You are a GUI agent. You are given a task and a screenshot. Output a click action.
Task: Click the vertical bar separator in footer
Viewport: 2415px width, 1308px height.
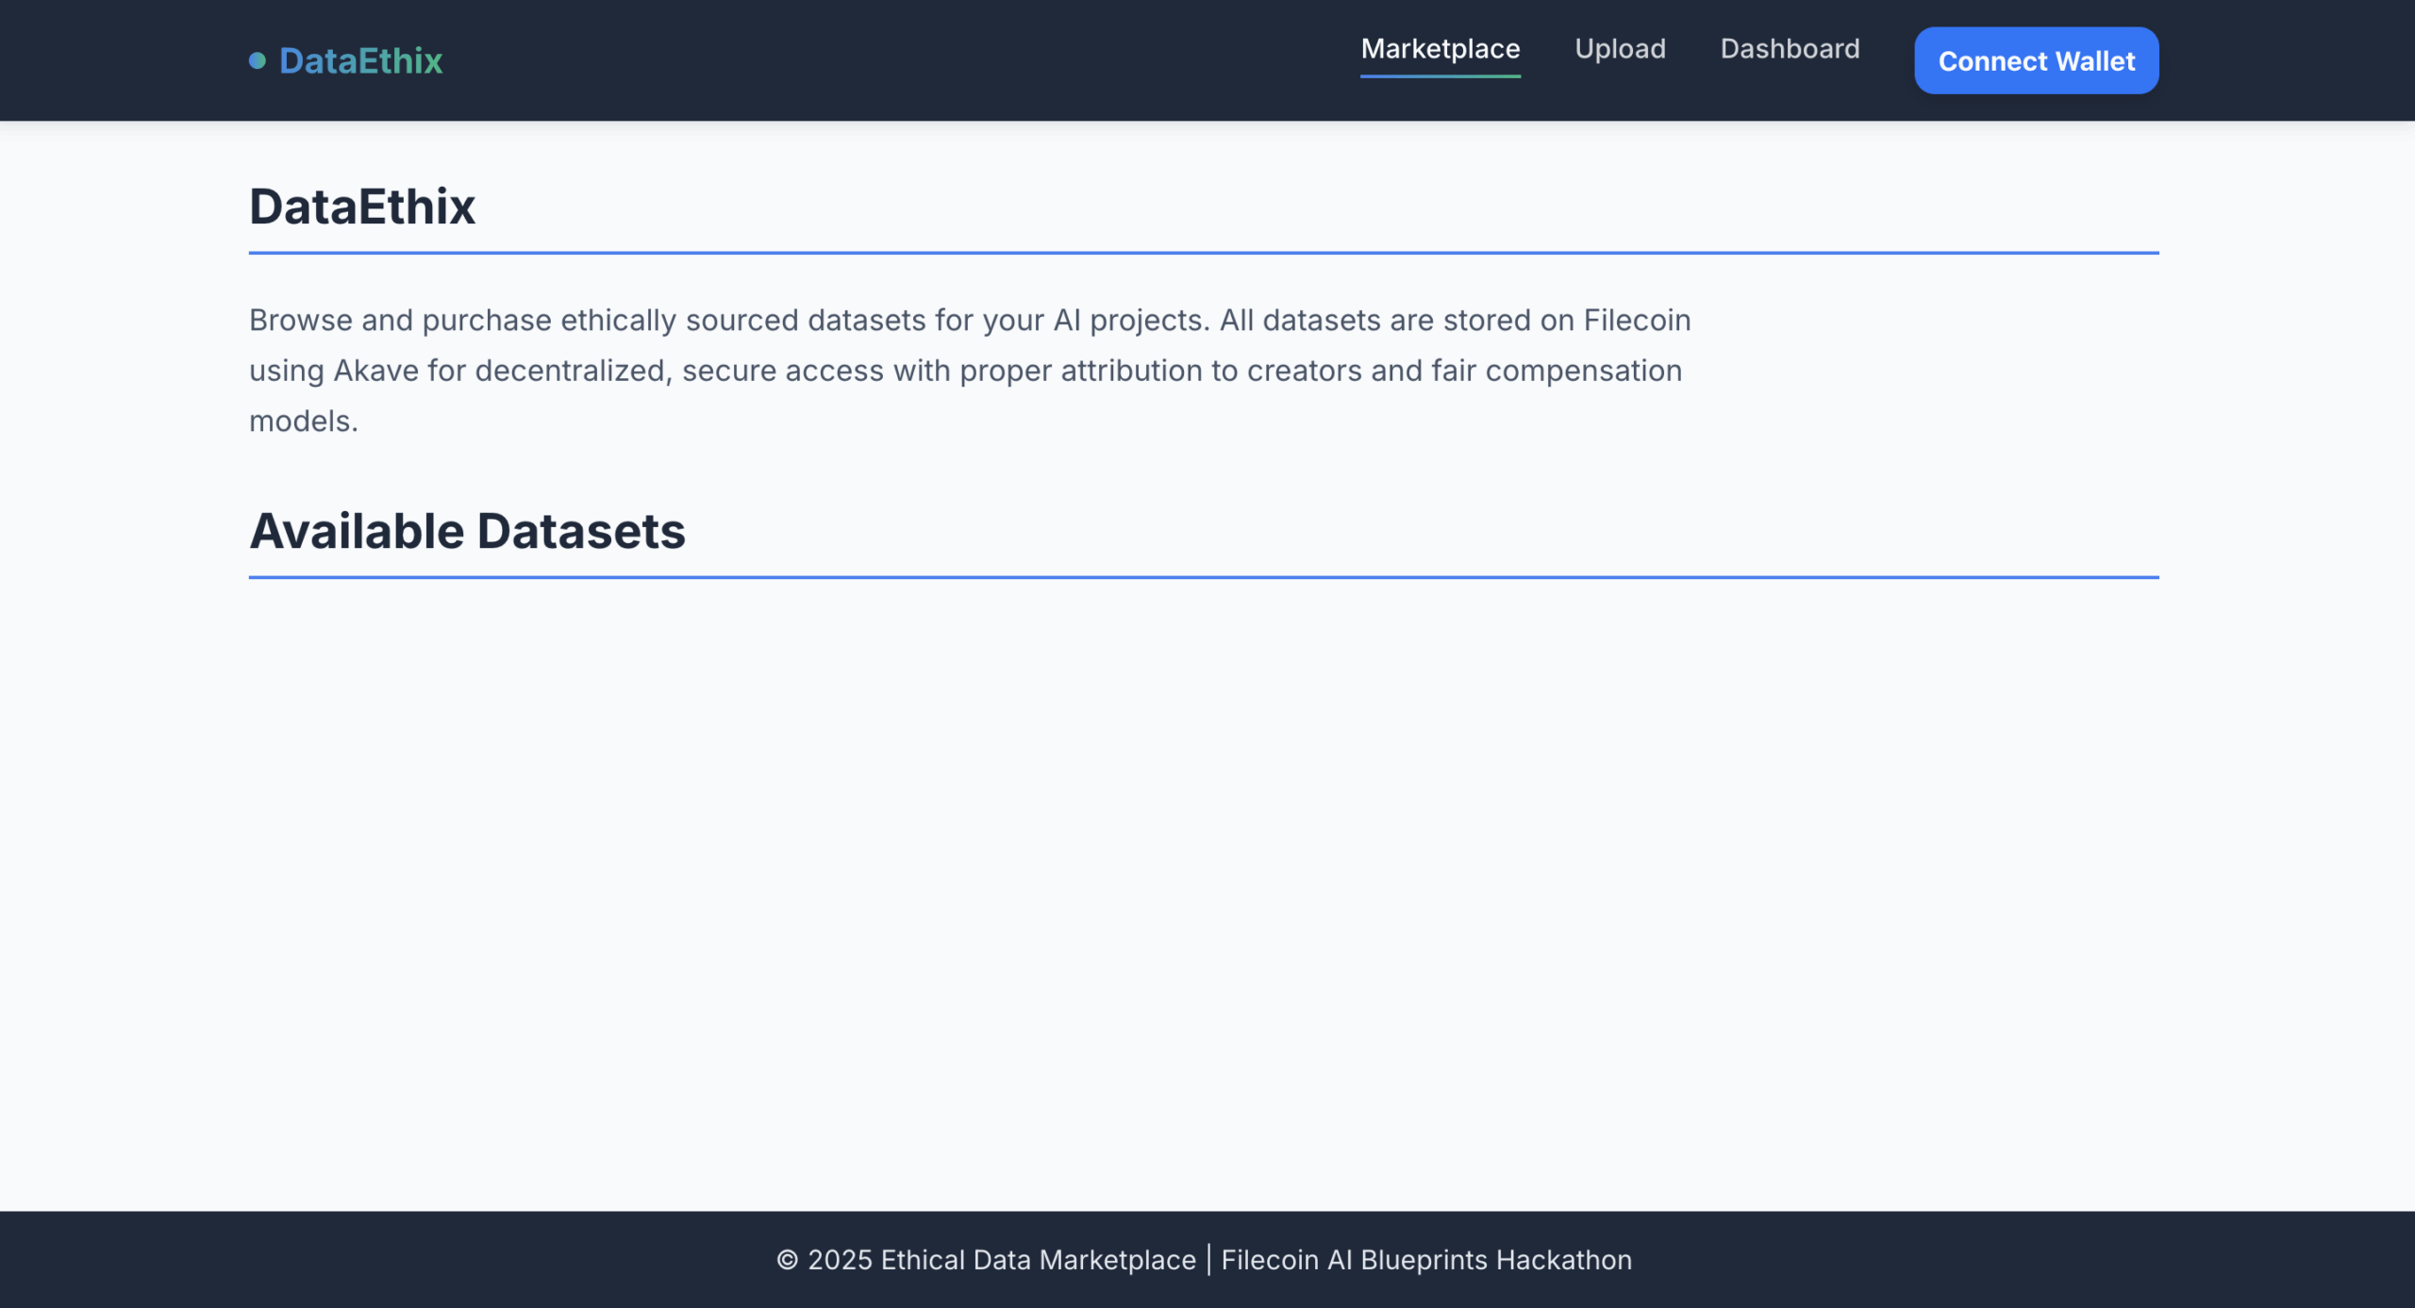coord(1208,1260)
